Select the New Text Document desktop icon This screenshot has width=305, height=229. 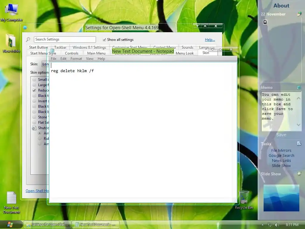click(x=12, y=202)
